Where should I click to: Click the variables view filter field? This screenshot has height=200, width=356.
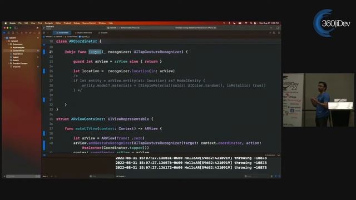coord(101,176)
